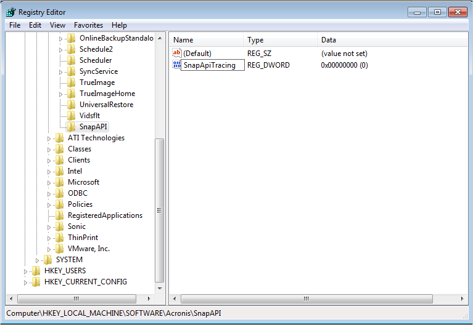Expand the HKEY_USERS hive
This screenshot has height=325, width=473.
click(x=25, y=271)
